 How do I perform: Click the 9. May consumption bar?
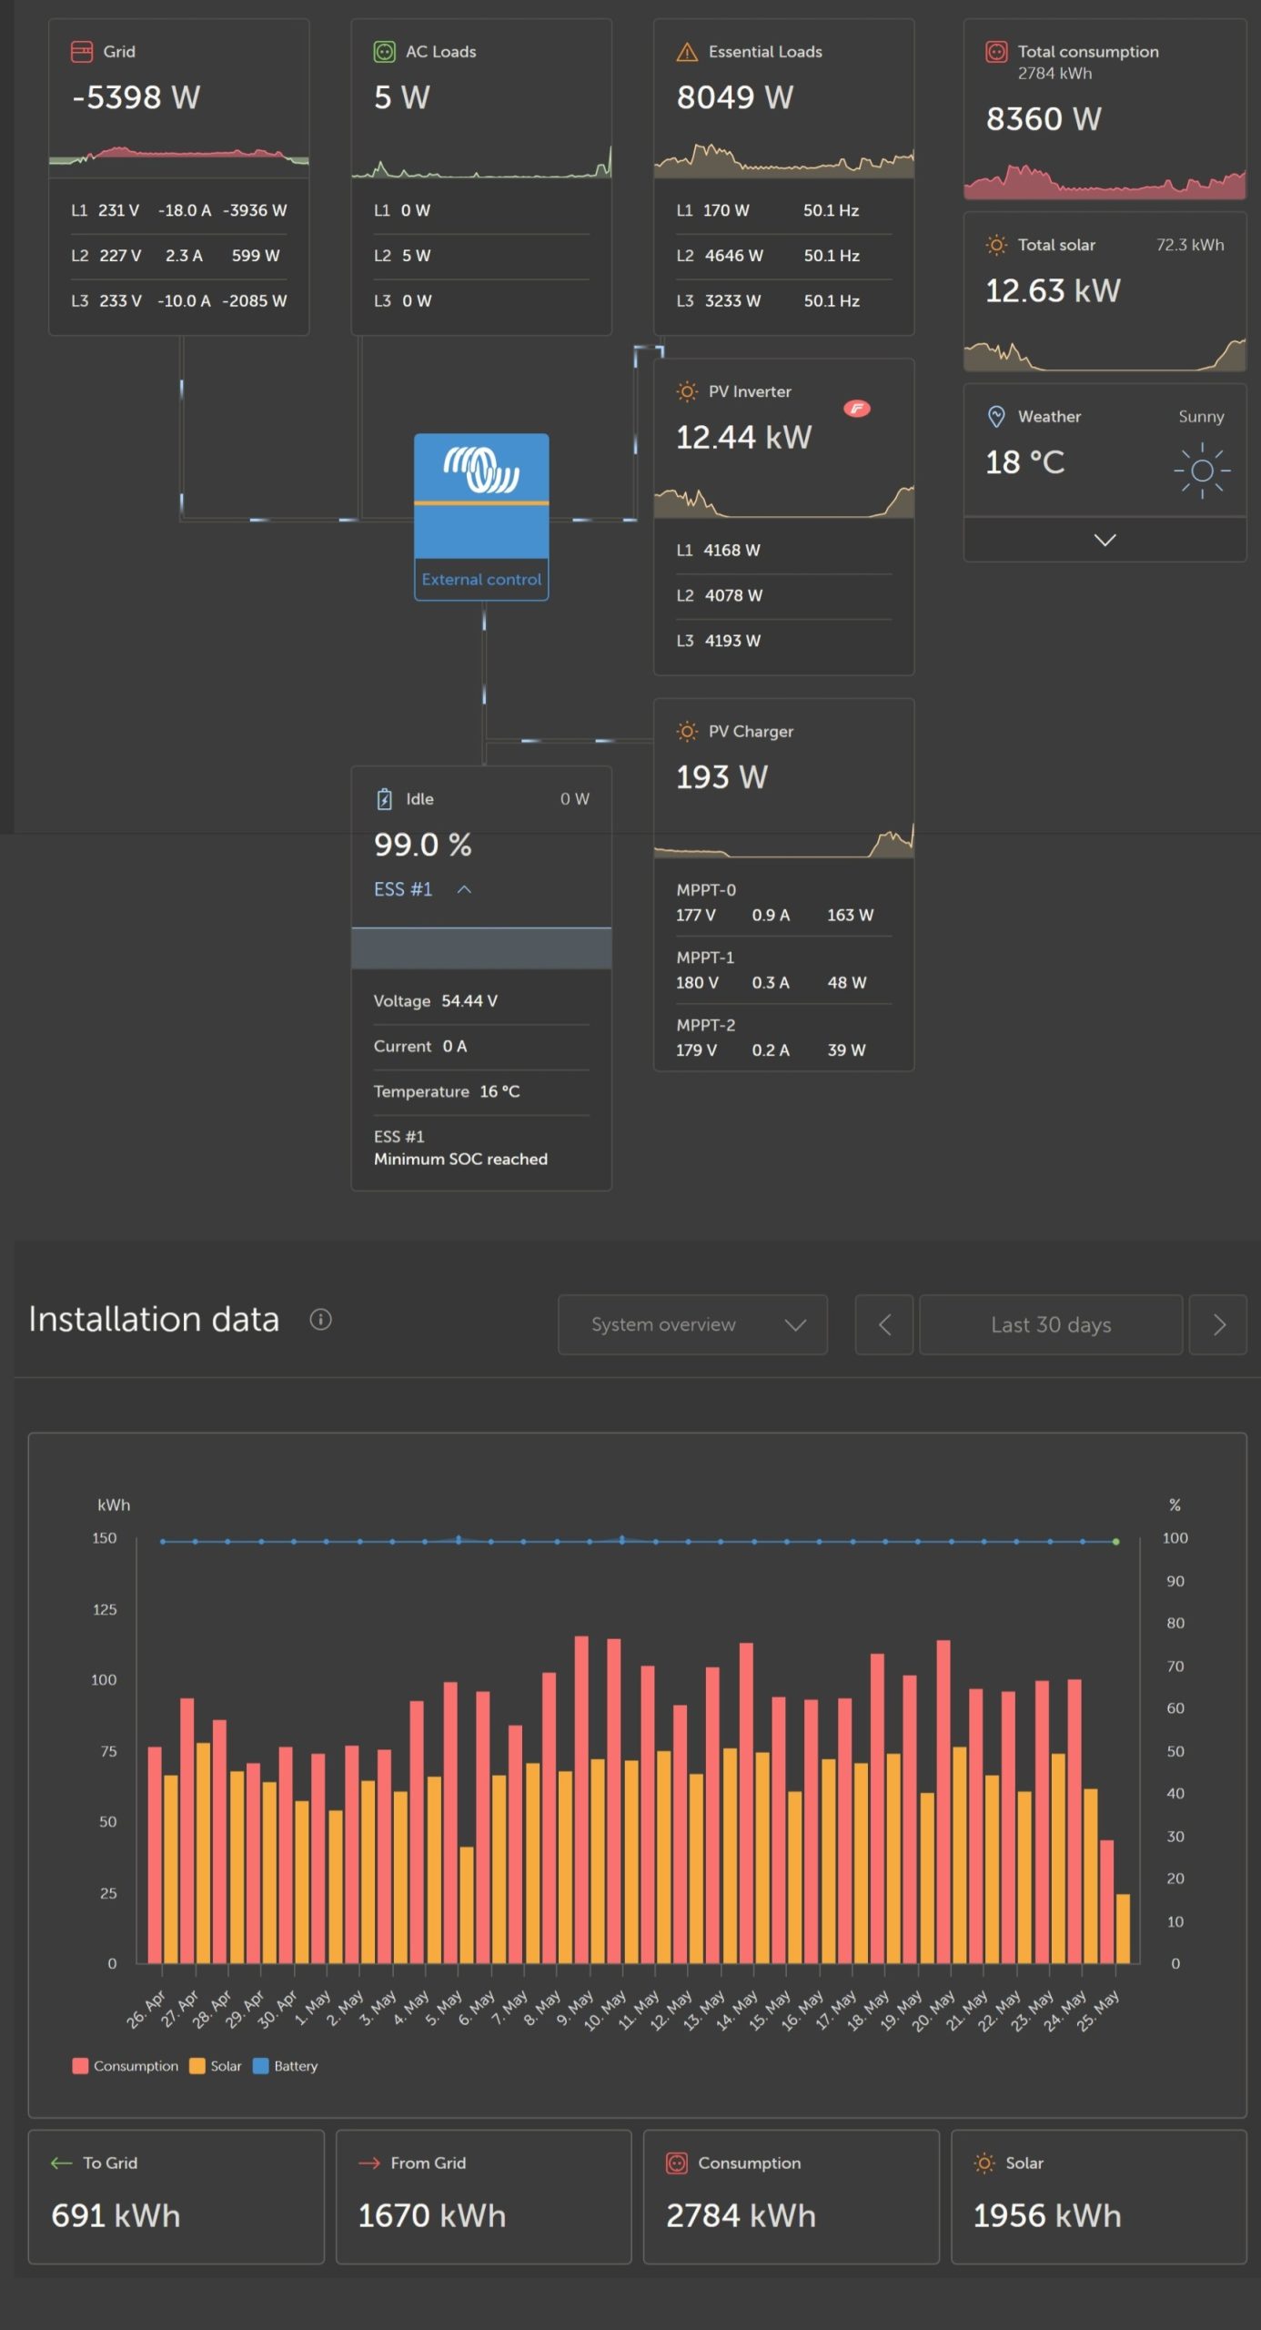point(581,1799)
